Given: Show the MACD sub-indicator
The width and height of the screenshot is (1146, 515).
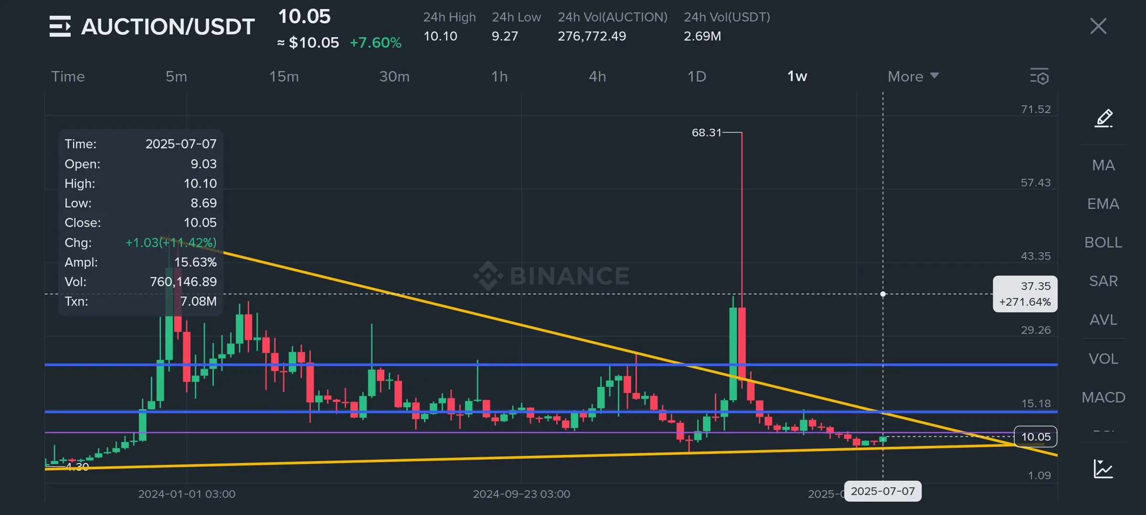Looking at the screenshot, I should pyautogui.click(x=1104, y=397).
